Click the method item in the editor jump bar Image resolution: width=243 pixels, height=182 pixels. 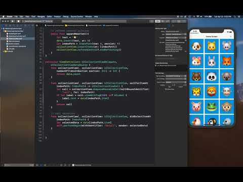point(111,25)
